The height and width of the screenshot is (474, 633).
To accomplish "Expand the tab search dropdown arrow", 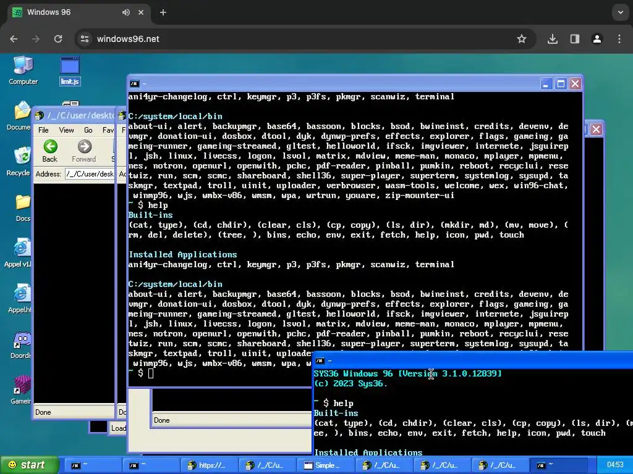I will coord(621,12).
